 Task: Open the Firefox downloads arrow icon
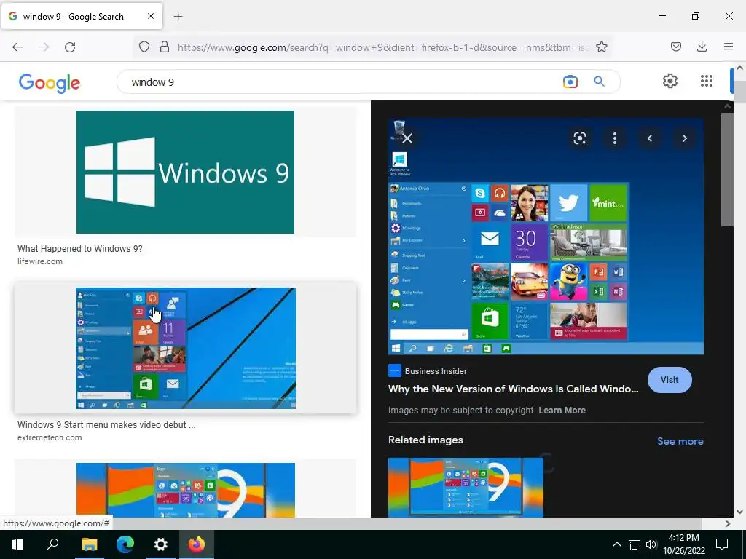coord(702,47)
